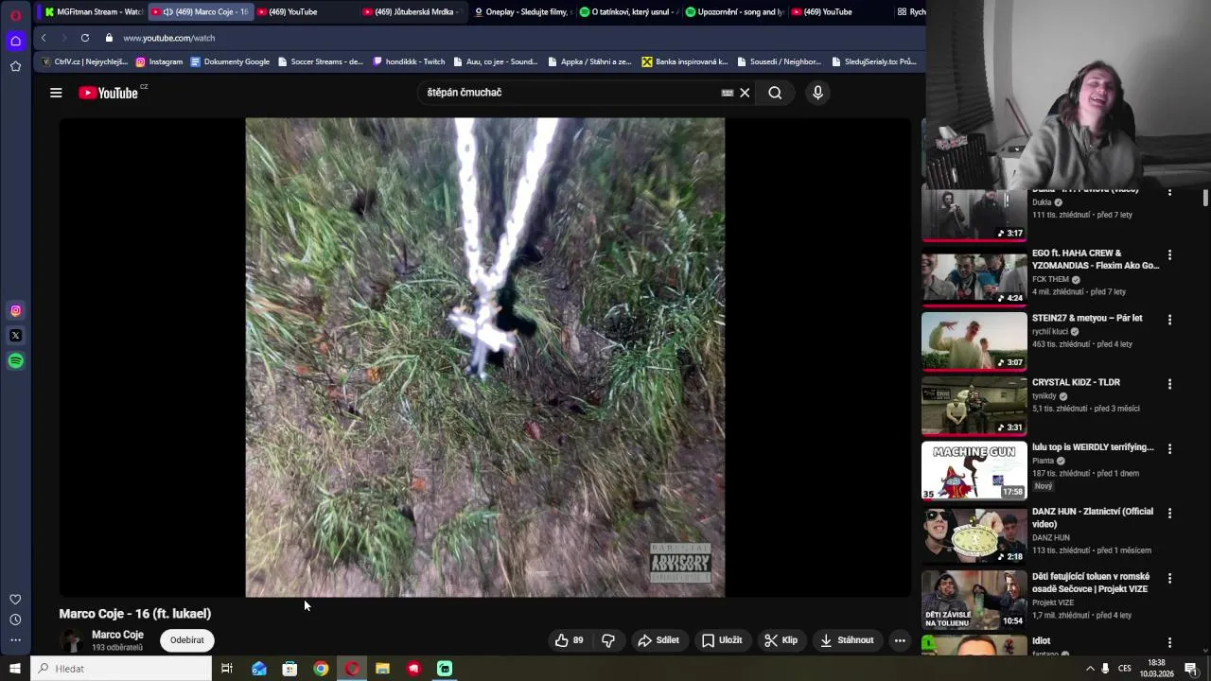The height and width of the screenshot is (681, 1211).
Task: Open options for STEIN27 & metyou video
Action: [x=1169, y=320]
